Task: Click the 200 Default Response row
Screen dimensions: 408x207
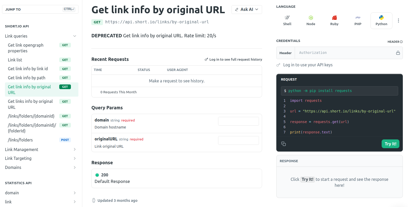Action: [177, 178]
